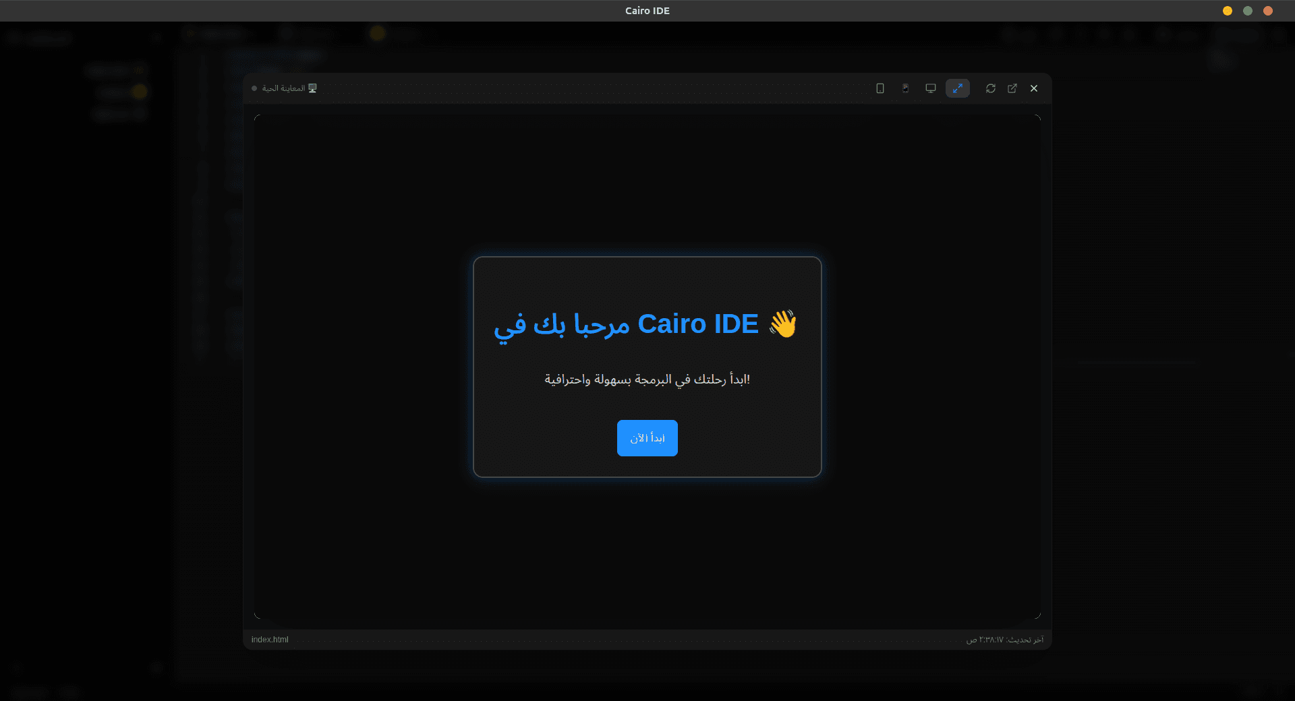Screen dimensions: 1295x701
Task: Click the waving hand emoji
Action: 783,324
